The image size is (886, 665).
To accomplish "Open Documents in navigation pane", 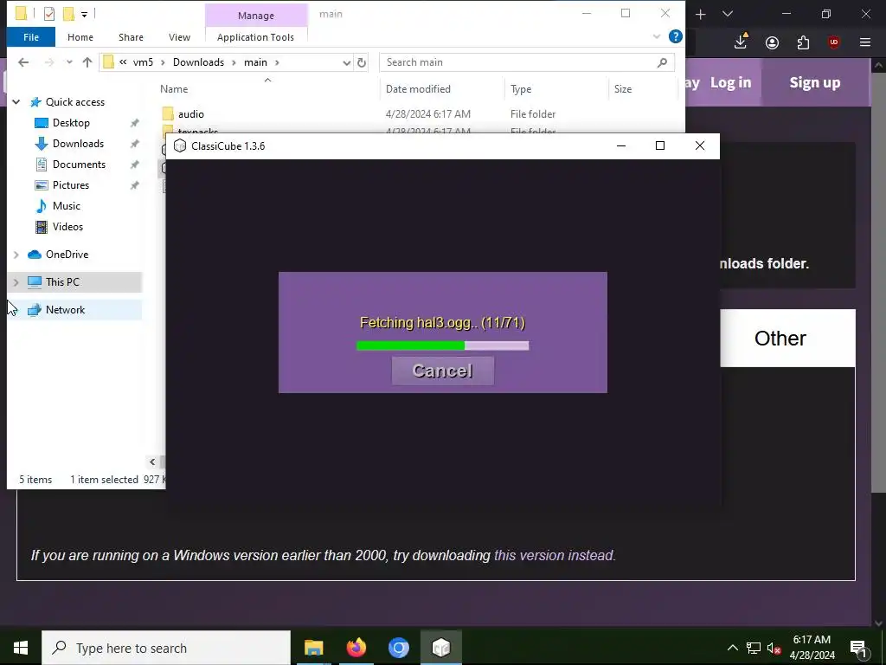I will [x=79, y=165].
